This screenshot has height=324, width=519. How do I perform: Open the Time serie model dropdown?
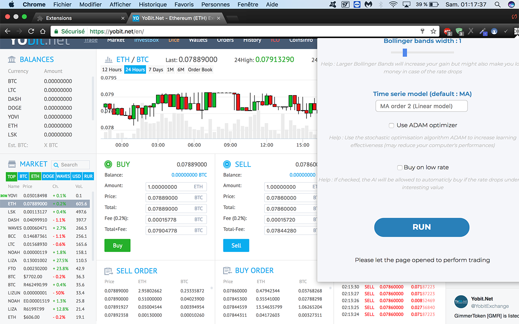421,106
